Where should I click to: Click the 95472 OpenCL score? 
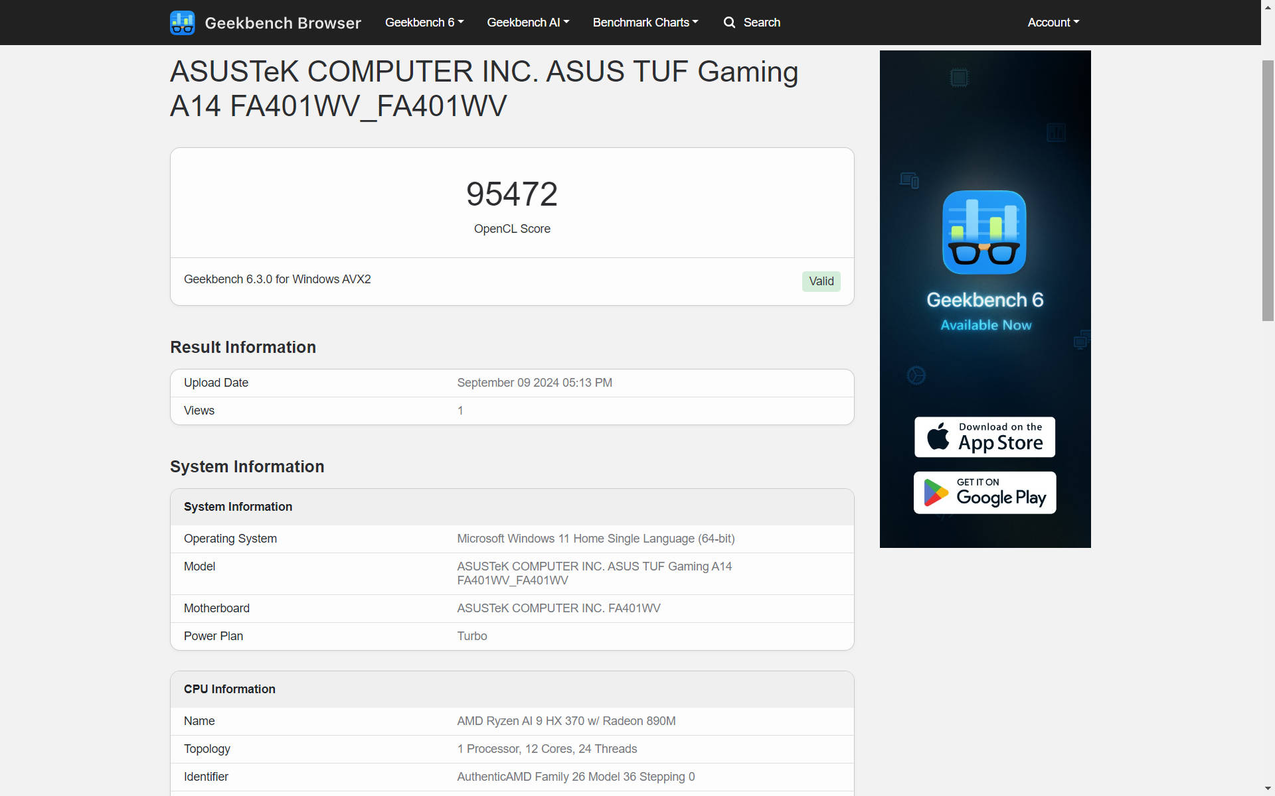tap(511, 194)
